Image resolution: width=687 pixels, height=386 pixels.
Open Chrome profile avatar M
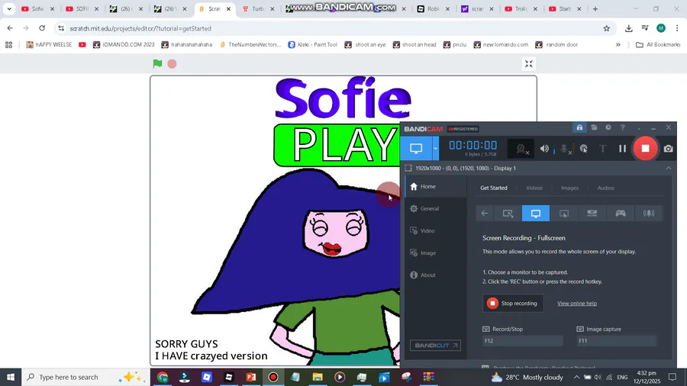661,28
